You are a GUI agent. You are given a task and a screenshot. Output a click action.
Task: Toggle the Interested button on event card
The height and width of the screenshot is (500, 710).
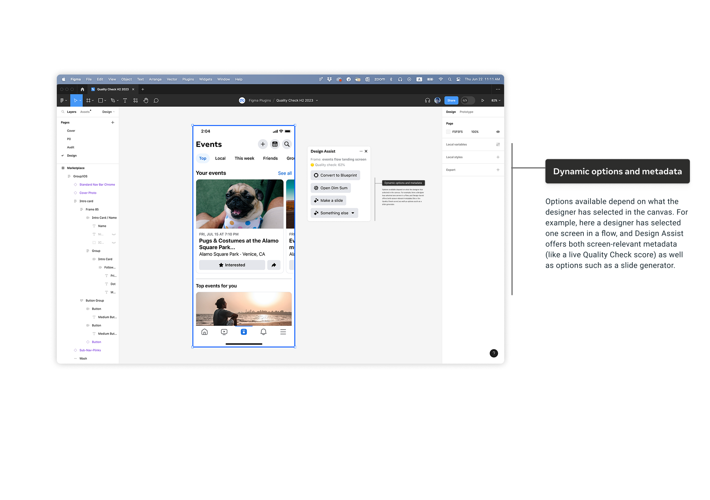[232, 265]
